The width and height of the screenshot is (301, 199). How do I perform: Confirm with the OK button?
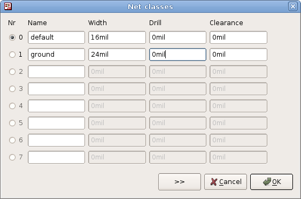272,182
